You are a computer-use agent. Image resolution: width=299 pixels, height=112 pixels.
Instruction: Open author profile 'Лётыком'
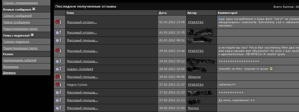(x=194, y=77)
